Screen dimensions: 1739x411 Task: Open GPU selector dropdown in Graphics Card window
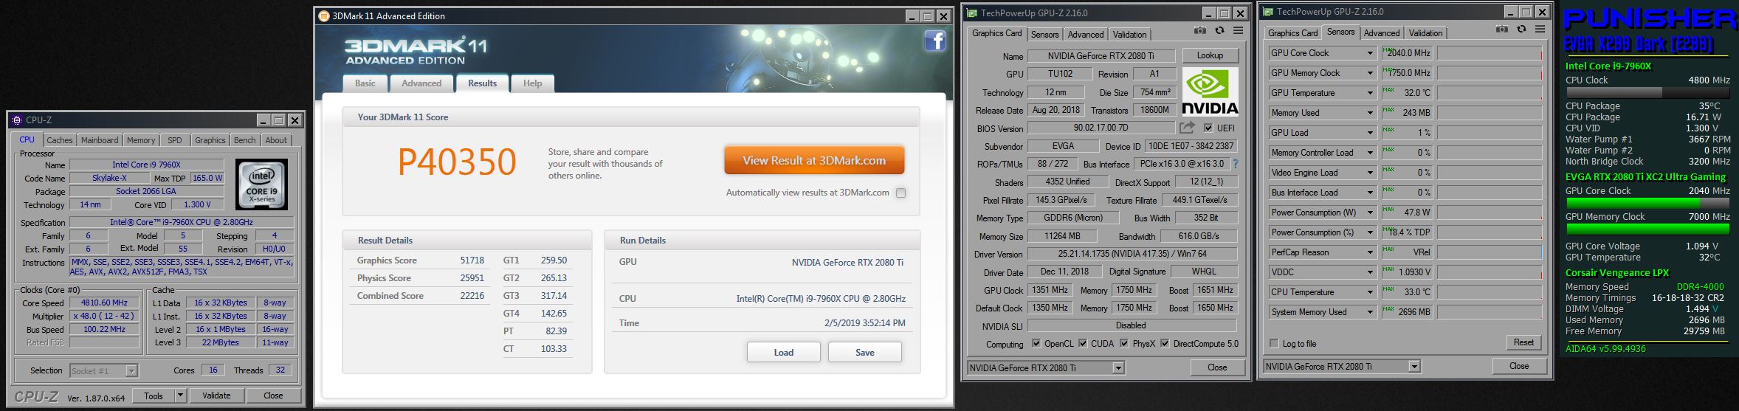click(x=1118, y=367)
